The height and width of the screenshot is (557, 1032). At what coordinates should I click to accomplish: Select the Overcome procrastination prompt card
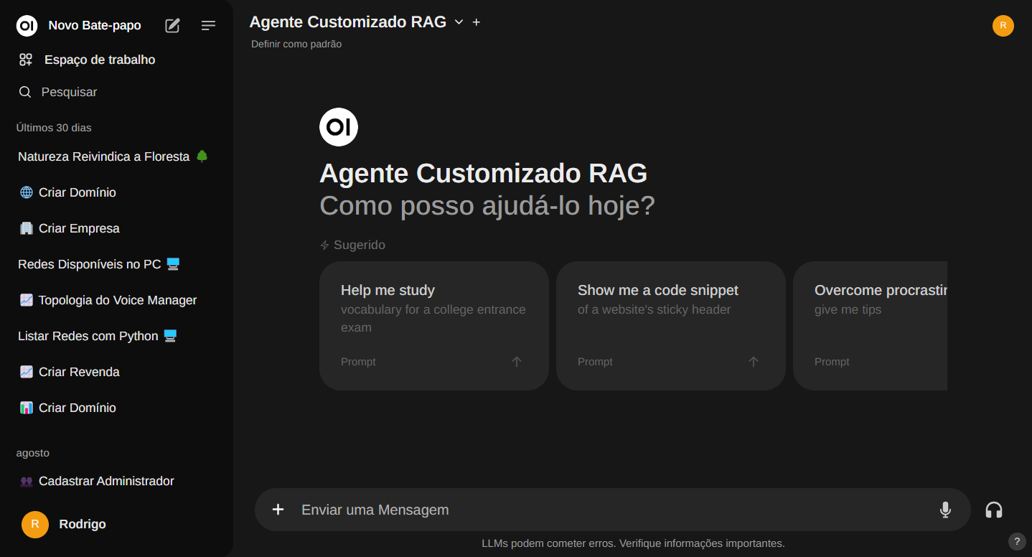click(870, 325)
